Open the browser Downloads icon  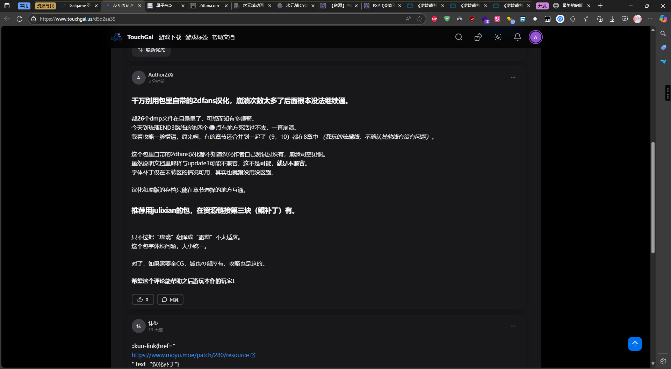[612, 19]
